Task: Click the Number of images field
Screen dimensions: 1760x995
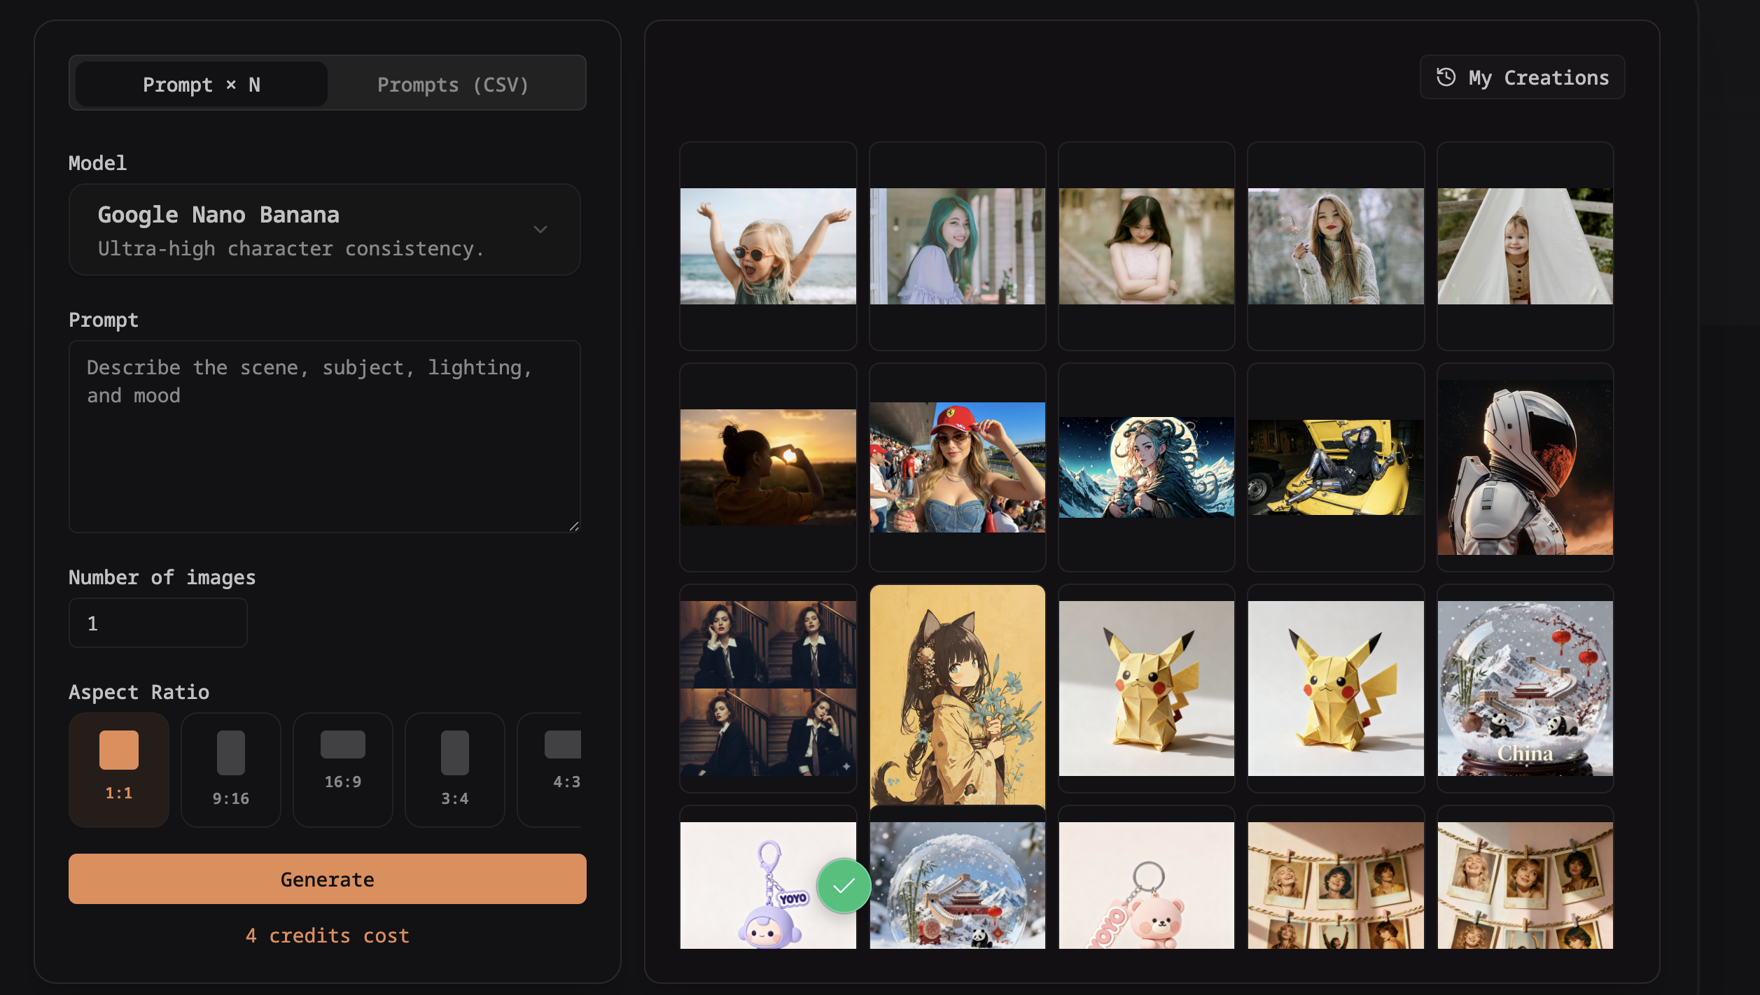Action: [x=158, y=623]
